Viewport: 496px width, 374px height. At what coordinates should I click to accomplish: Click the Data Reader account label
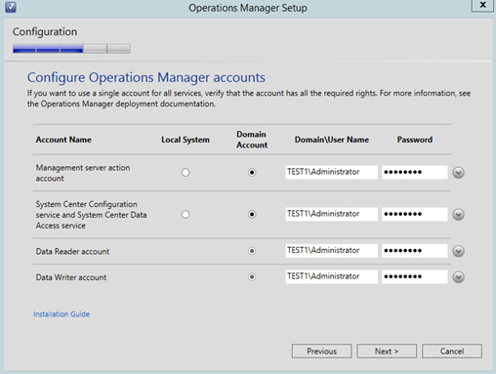pyautogui.click(x=72, y=251)
